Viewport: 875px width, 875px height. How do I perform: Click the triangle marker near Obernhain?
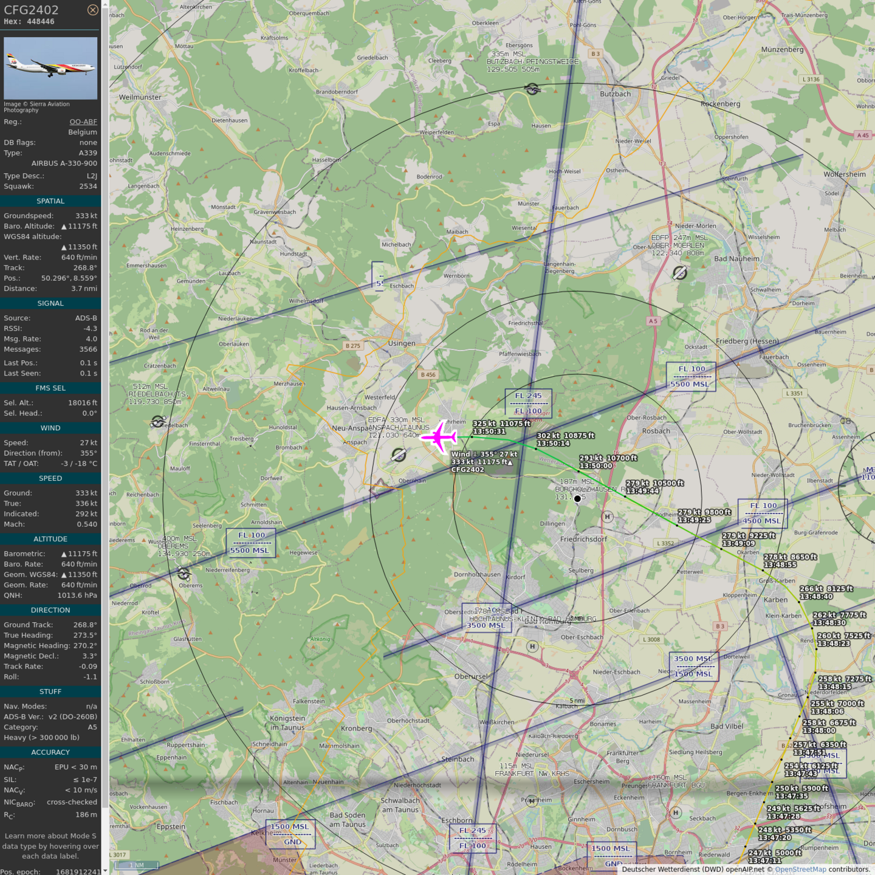(380, 485)
